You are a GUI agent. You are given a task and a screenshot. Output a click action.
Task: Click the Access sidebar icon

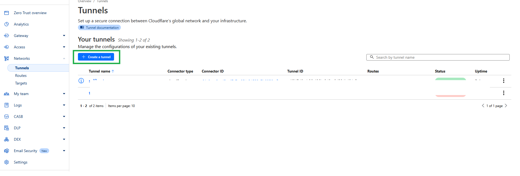click(7, 47)
